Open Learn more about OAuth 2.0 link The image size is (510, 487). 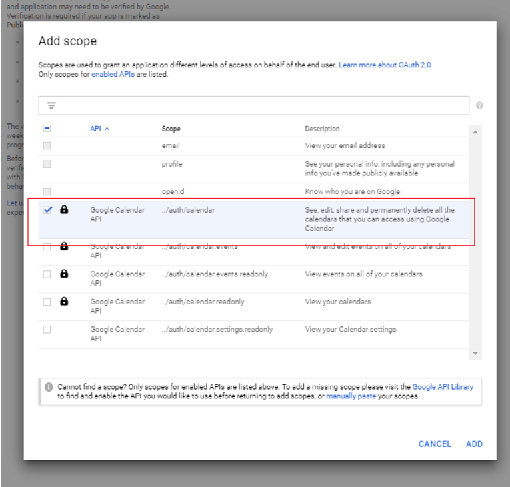point(385,65)
